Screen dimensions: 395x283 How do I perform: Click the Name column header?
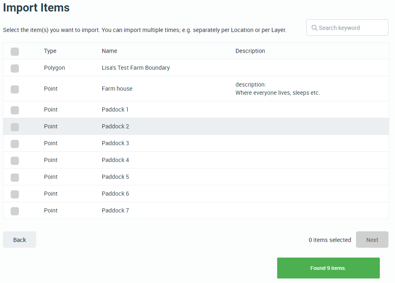pos(109,51)
